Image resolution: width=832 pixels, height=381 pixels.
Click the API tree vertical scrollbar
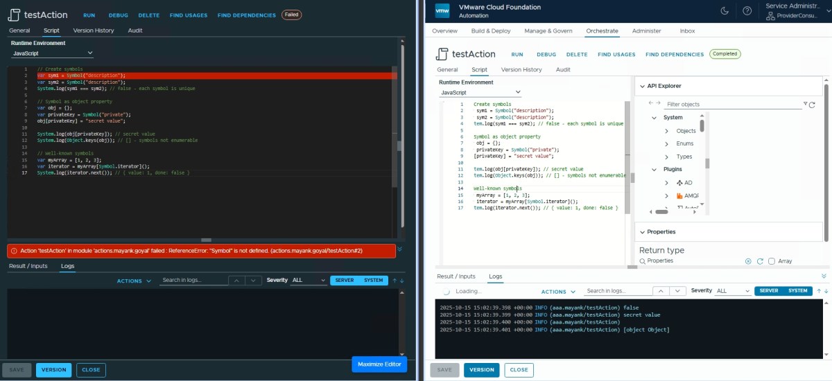tap(702, 126)
